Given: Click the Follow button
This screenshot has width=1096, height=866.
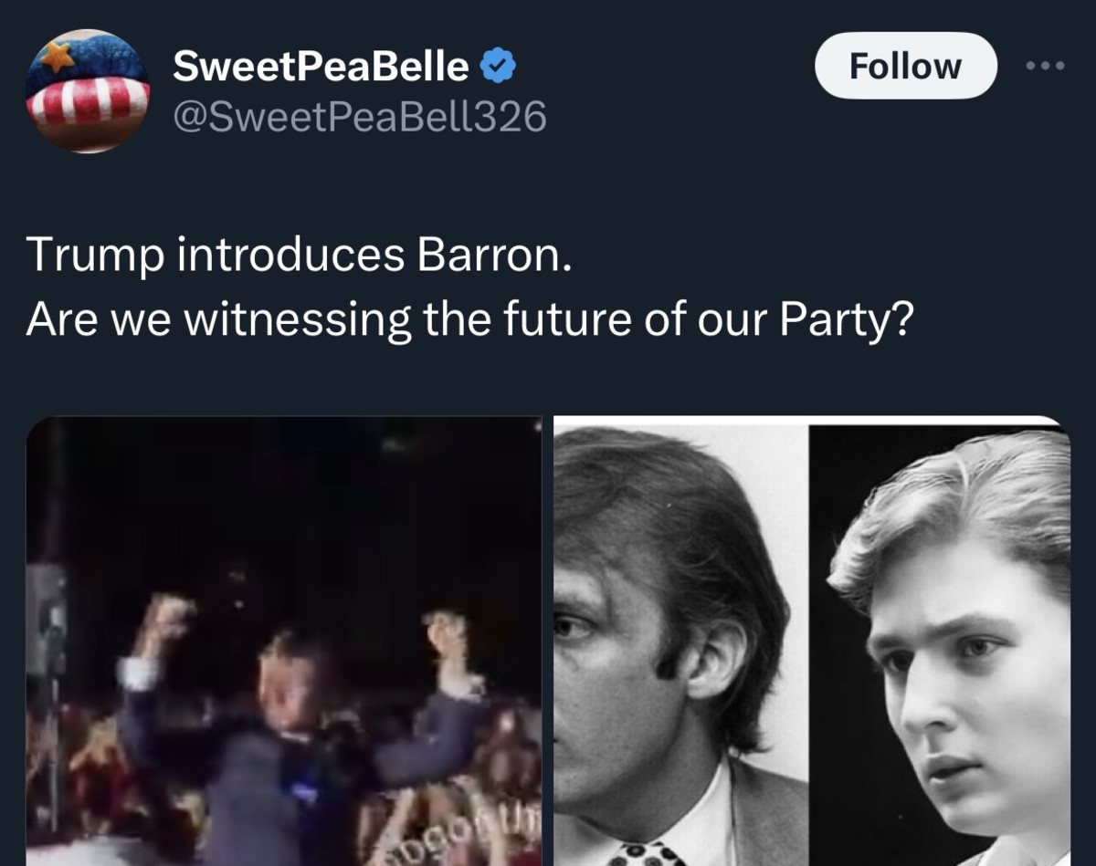Looking at the screenshot, I should point(906,65).
